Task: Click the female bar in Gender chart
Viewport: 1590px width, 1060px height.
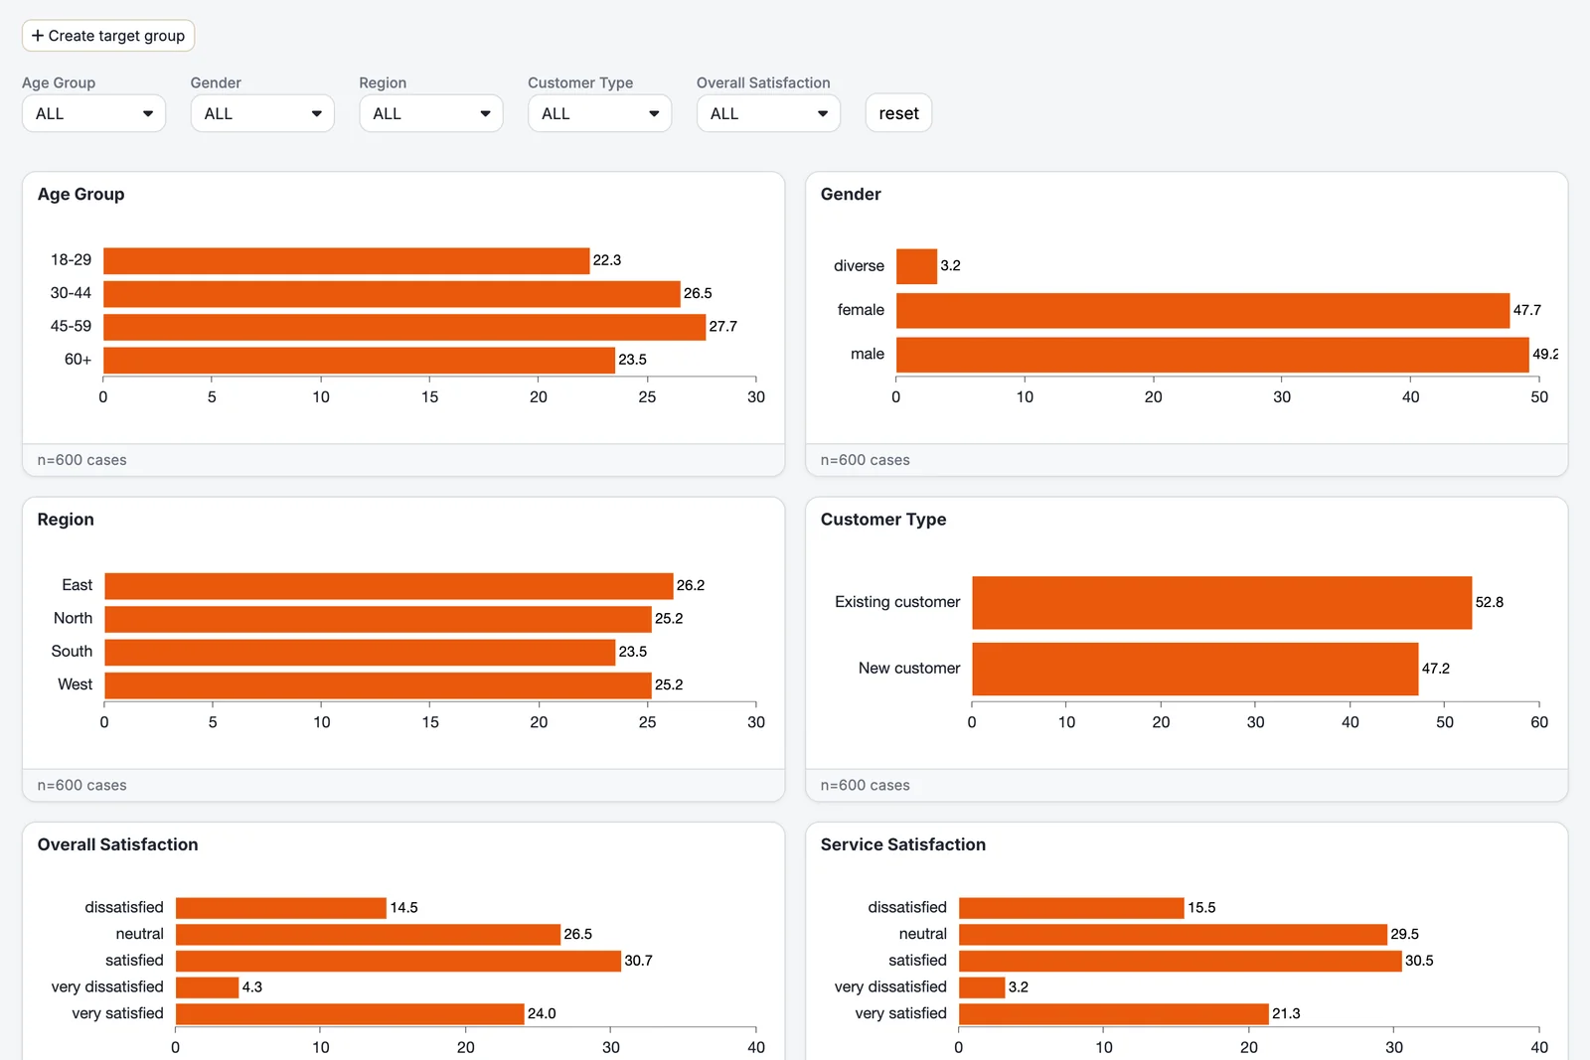Action: [x=1202, y=310]
